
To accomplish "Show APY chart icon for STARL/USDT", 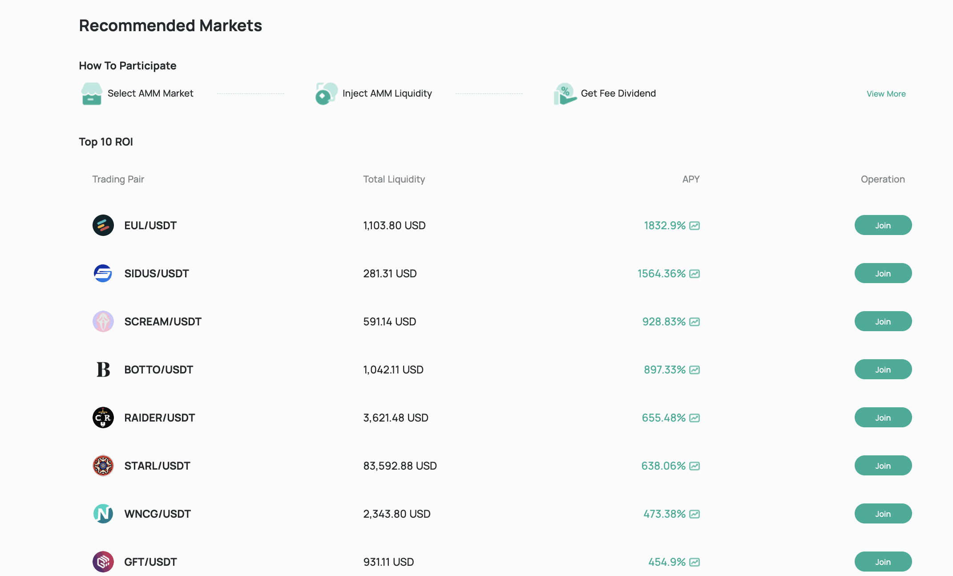I will [695, 466].
